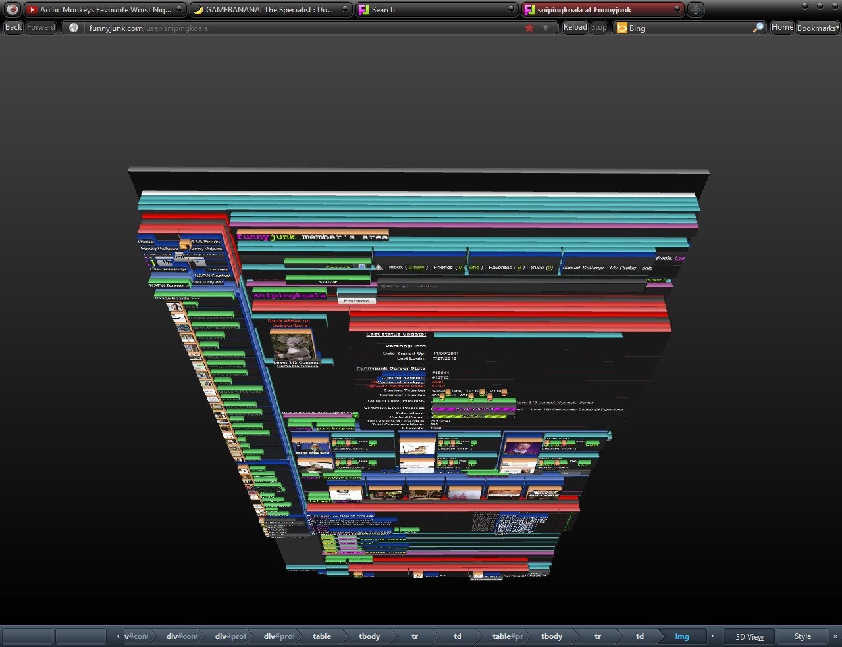Focus the Bing search field
This screenshot has height=647, width=842.
688,28
